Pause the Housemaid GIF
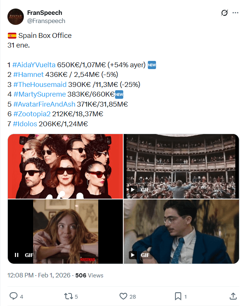Image resolution: width=245 pixels, height=306 pixels. coord(17,255)
